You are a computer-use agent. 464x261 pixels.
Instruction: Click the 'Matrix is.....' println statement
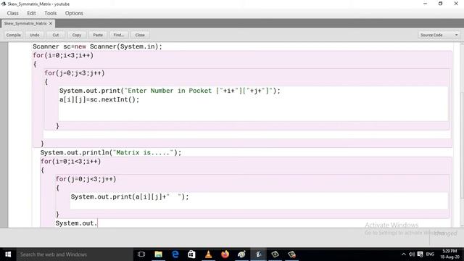coord(111,152)
